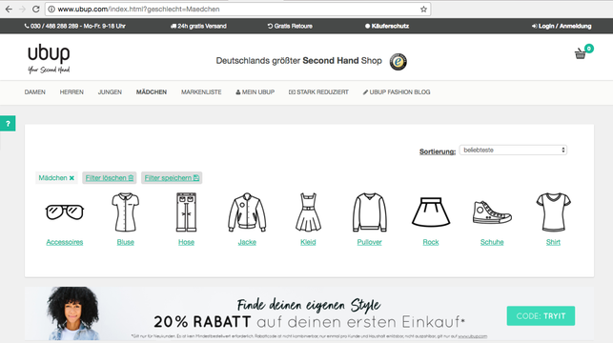Reload the page with the refresh icon
Screen dimensions: 613x343
36,9
